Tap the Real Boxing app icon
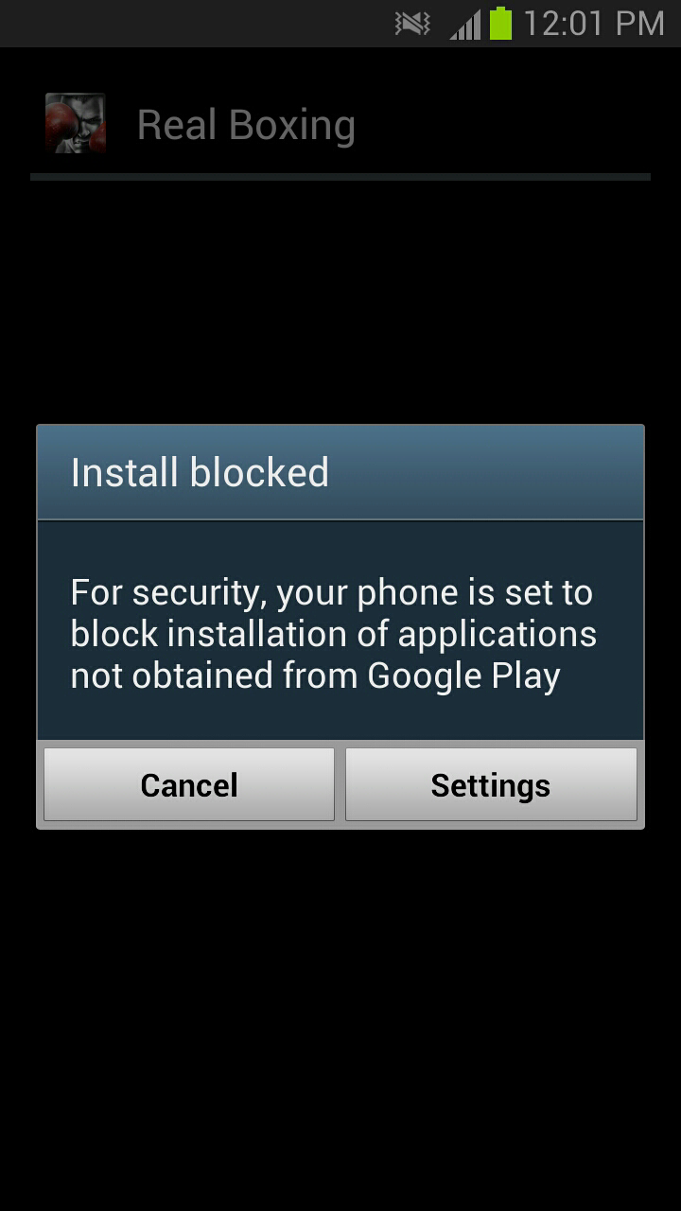Screen dimensions: 681x1211 point(75,124)
